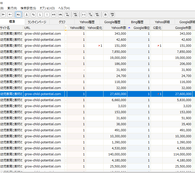Open the オプション(O) menu
The image size is (195, 173).
47,8
